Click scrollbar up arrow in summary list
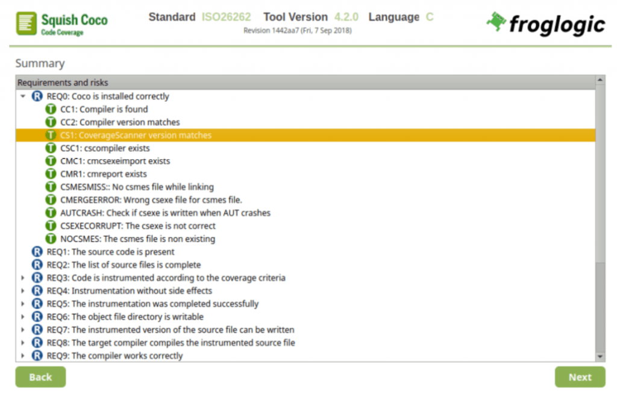The image size is (617, 397). [x=600, y=80]
